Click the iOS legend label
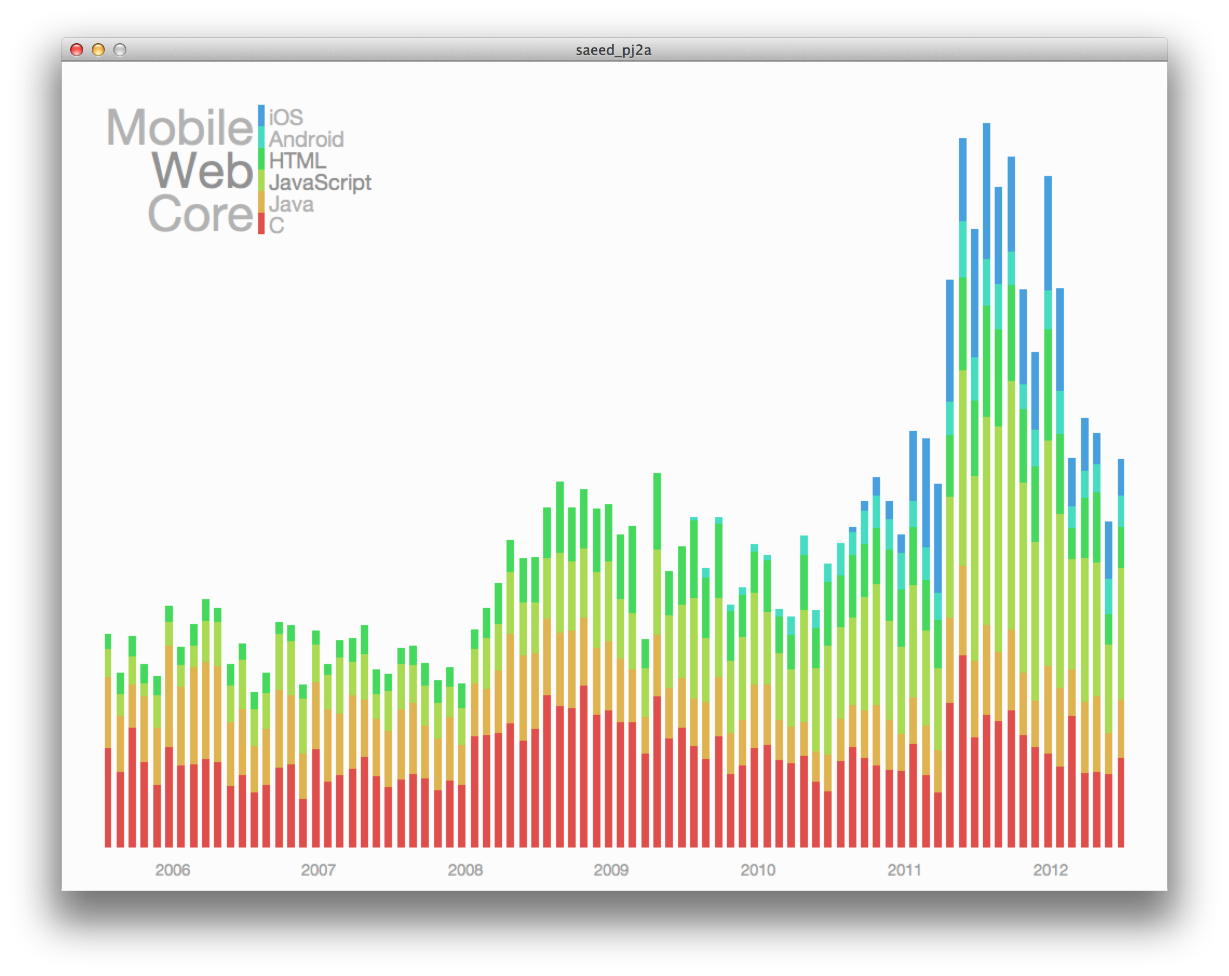The height and width of the screenshot is (976, 1229). (x=286, y=117)
